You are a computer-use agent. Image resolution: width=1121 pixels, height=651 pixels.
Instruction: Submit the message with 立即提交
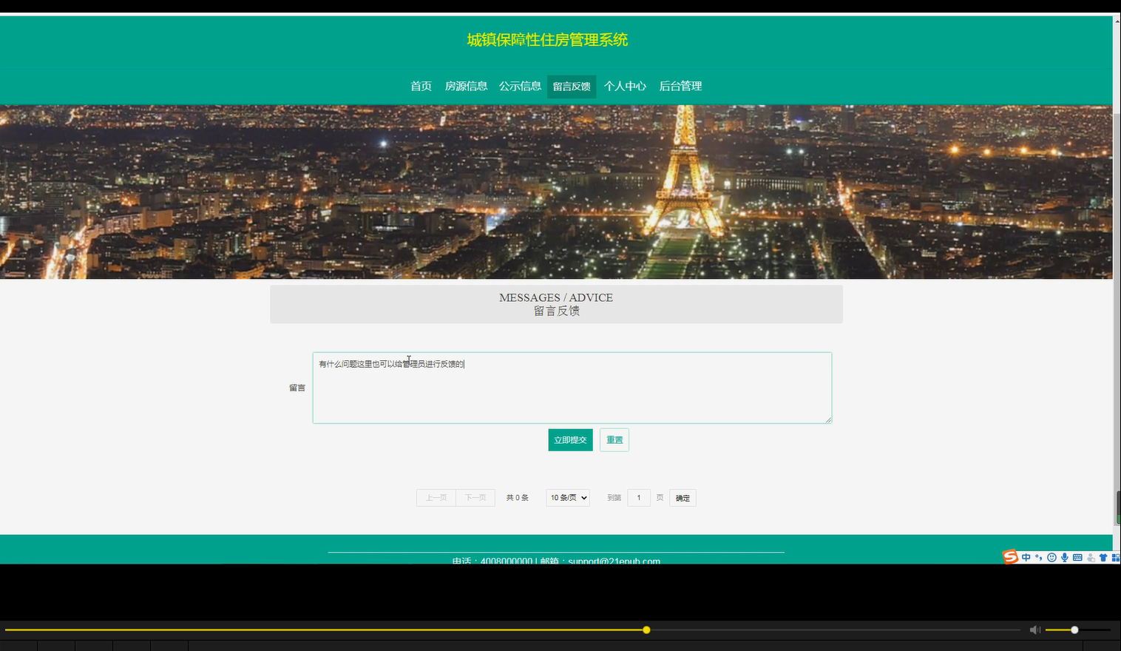570,440
